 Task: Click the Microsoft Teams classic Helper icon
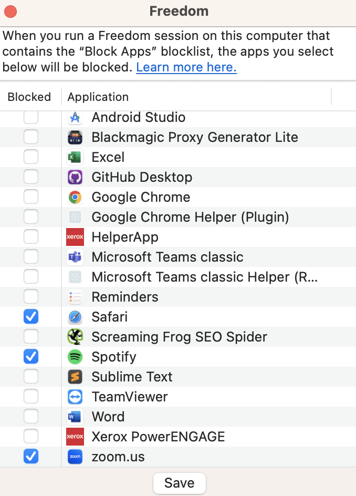click(75, 277)
